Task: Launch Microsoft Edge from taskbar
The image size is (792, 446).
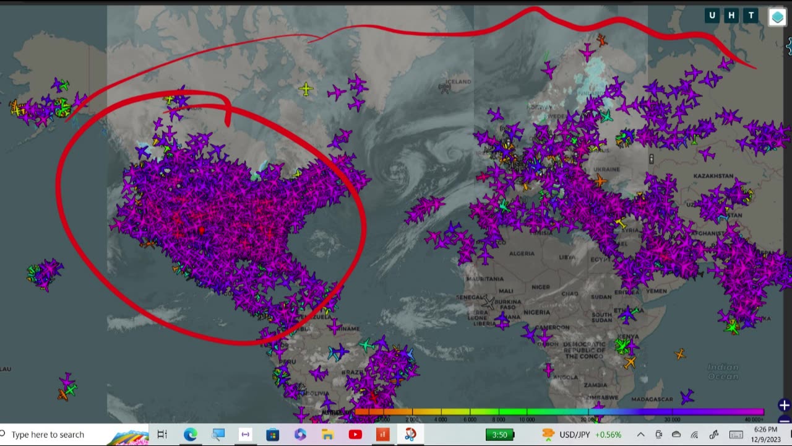Action: pos(190,434)
